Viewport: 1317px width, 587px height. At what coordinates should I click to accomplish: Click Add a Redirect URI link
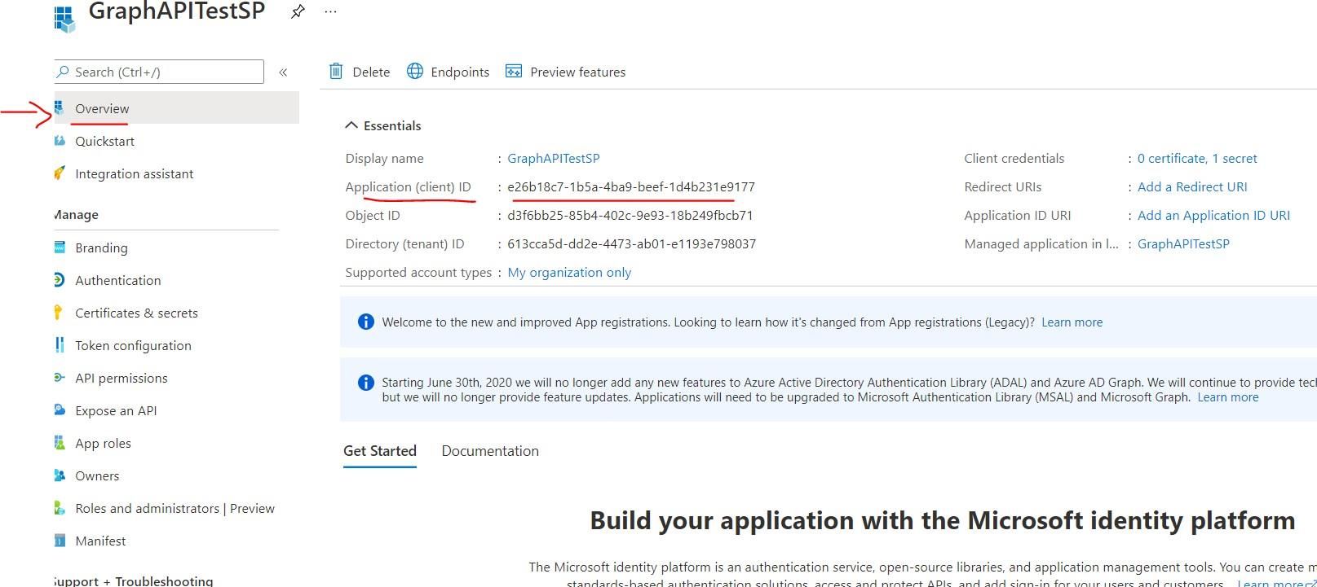[x=1192, y=186]
